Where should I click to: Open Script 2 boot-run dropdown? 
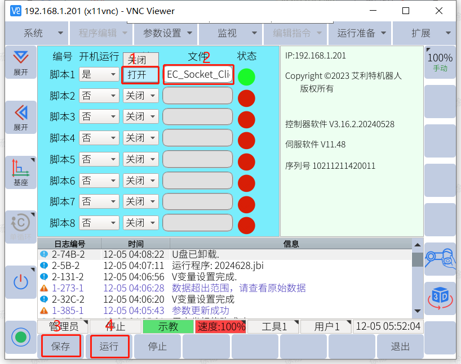click(98, 96)
